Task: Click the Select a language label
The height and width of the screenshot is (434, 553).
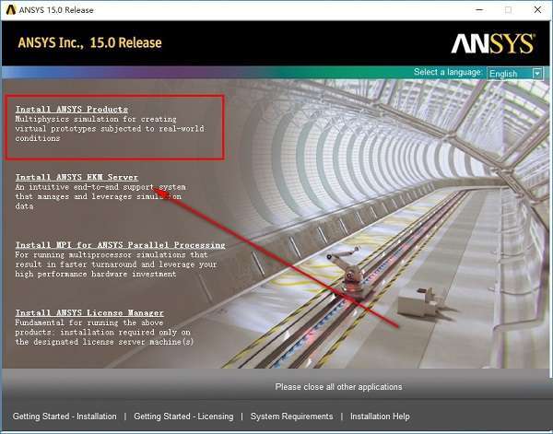Action: [448, 72]
